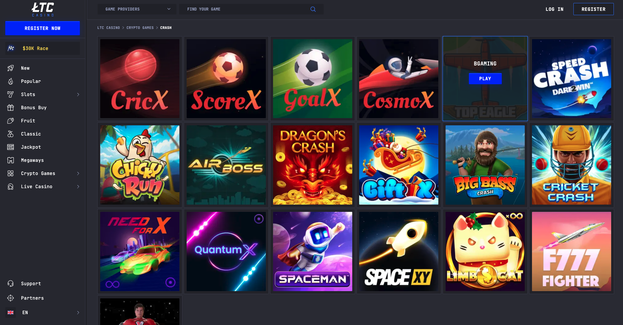
Task: Expand the Live Casino submenu chevron
Action: (x=78, y=187)
